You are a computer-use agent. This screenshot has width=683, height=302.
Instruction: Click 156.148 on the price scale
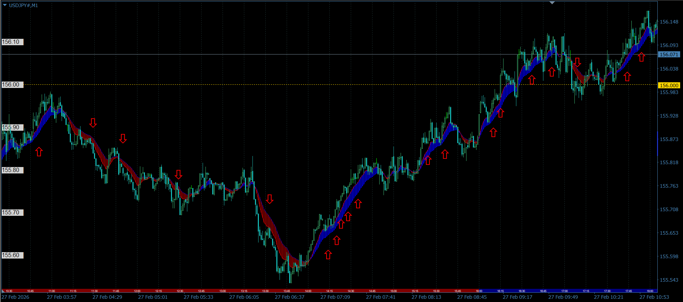(669, 22)
